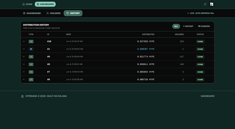This screenshot has height=129, width=235.
Task: Click amount 0.037858 HYPE
Action: click(146, 42)
